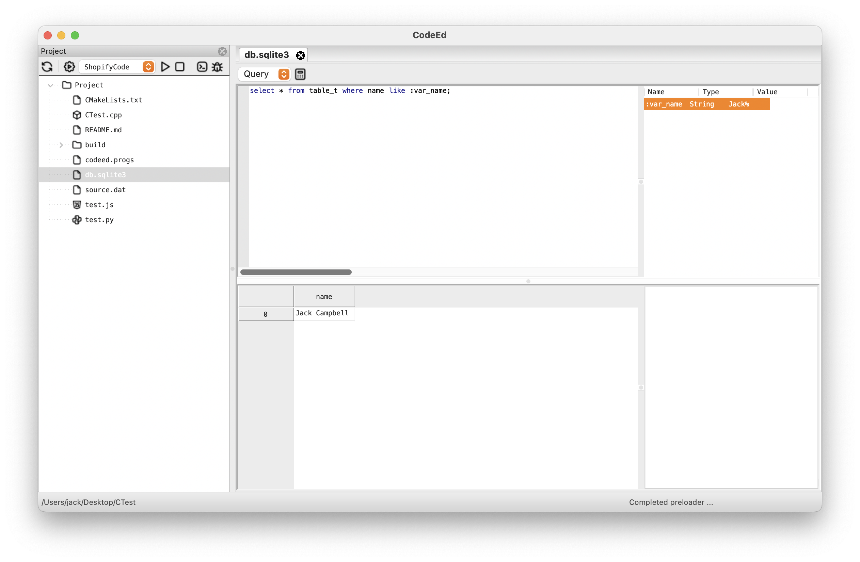Open project settings gear icon
The width and height of the screenshot is (860, 562).
[69, 67]
